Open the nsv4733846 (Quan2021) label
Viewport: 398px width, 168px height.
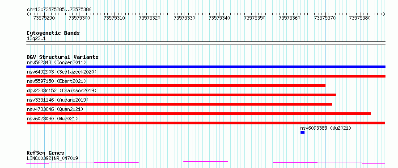click(55, 109)
